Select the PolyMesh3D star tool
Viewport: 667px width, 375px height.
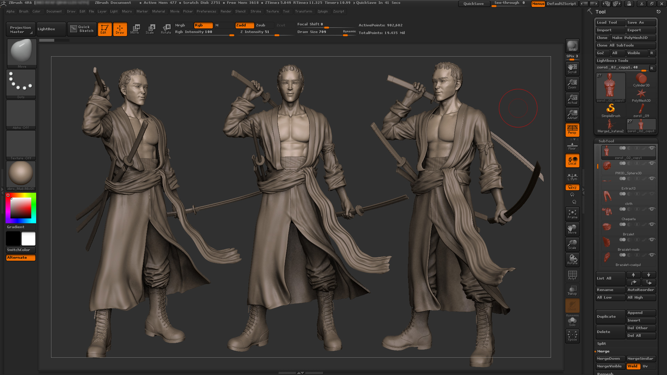pyautogui.click(x=641, y=95)
